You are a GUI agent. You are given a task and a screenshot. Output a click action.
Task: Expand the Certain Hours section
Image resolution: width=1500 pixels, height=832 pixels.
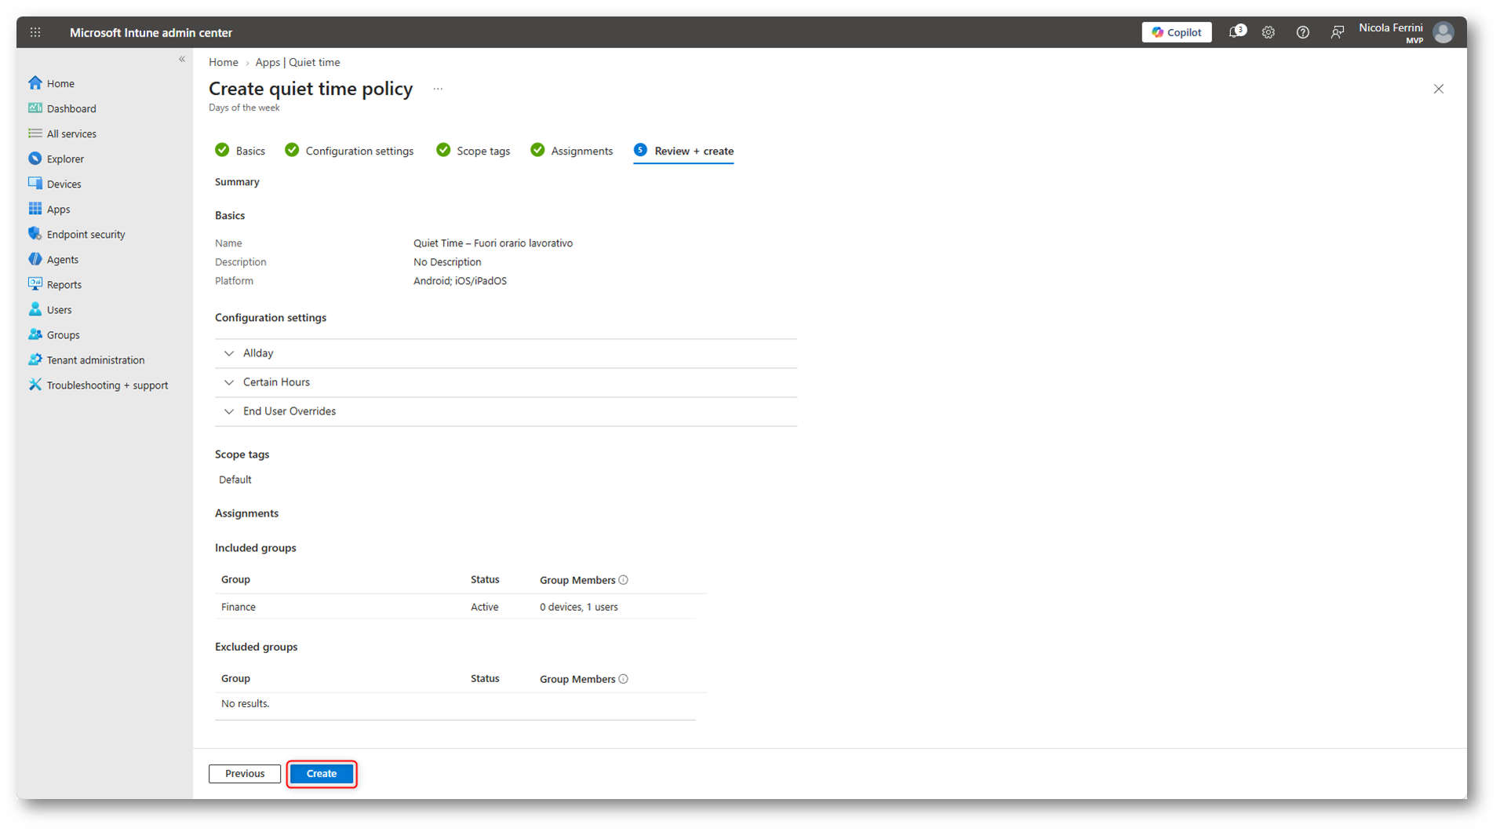[506, 382]
